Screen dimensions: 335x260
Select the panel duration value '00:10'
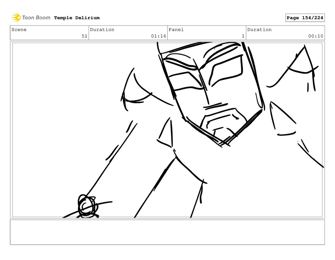(x=316, y=36)
